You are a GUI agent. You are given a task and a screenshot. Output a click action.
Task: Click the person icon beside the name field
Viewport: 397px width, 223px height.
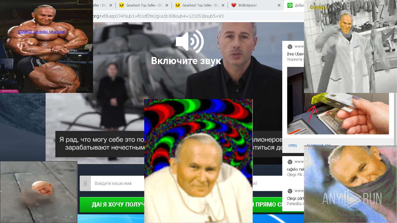click(85, 183)
